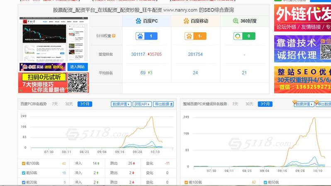This screenshot has width=331, height=186.
Task: Click the green 360好搜 search icon
Action: click(x=236, y=21)
